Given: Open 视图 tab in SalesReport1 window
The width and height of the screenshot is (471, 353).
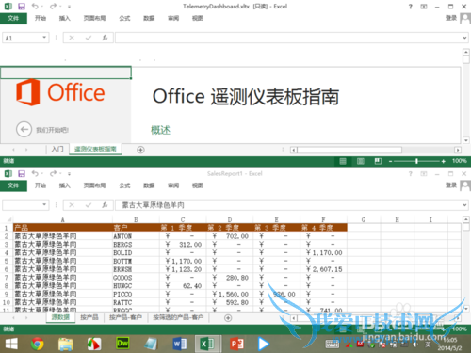Looking at the screenshot, I should pos(198,185).
